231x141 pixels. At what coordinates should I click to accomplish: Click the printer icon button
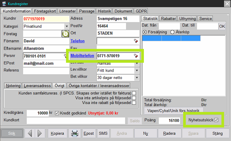coord(75,133)
